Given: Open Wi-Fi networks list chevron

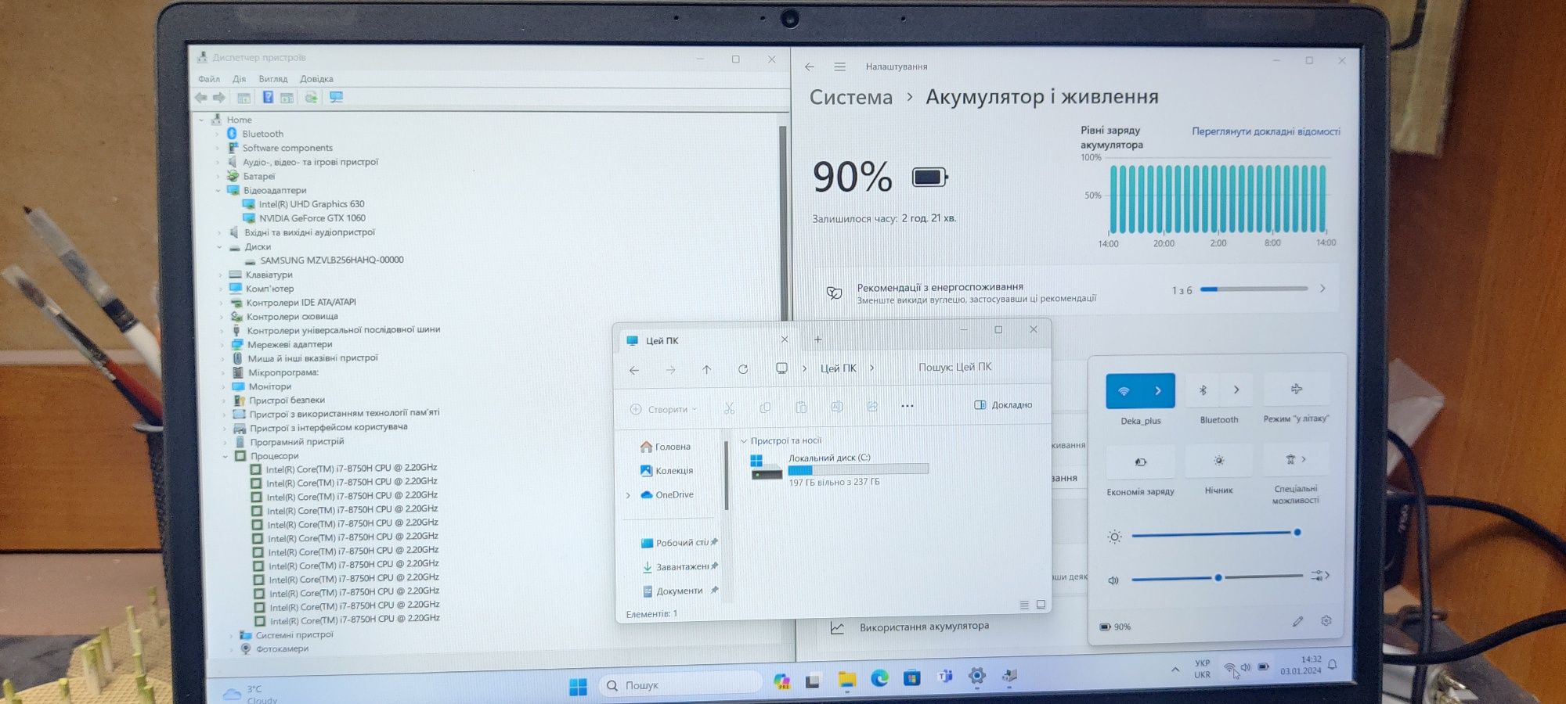Looking at the screenshot, I should click(1158, 390).
